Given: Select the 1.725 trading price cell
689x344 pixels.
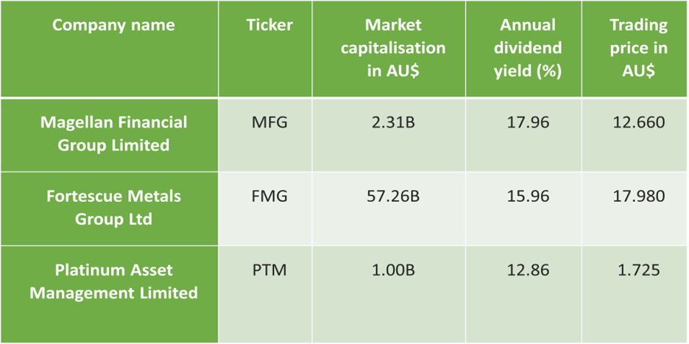Looking at the screenshot, I should point(635,294).
